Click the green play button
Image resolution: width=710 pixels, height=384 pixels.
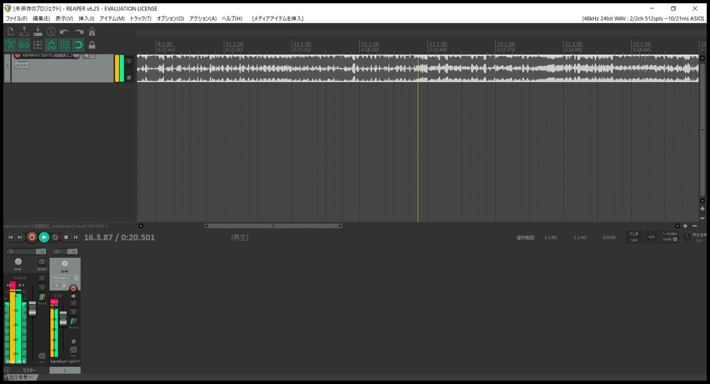tap(44, 238)
